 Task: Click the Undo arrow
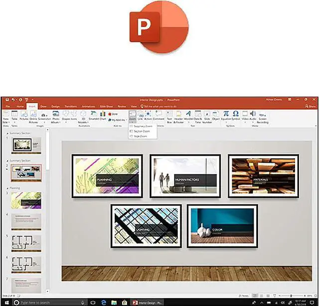coord(13,100)
